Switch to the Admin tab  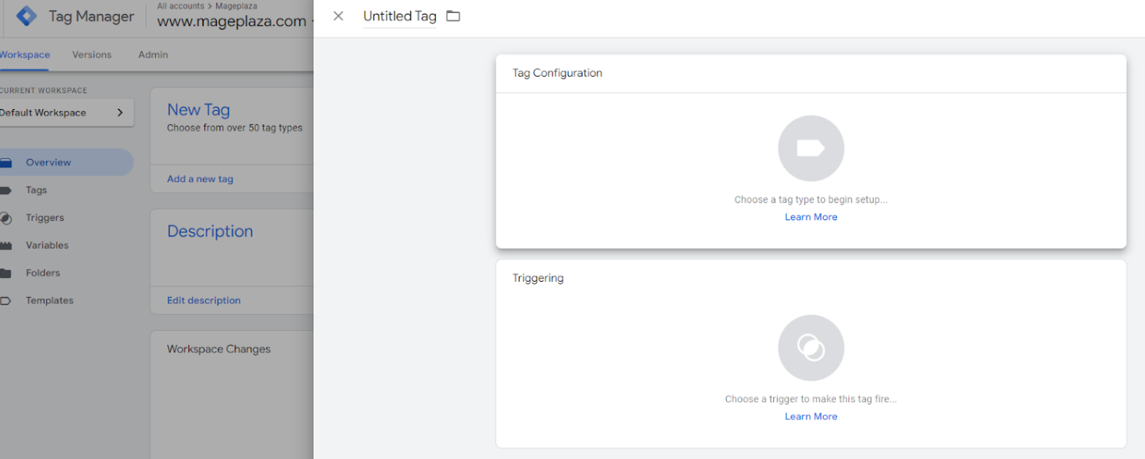(x=153, y=54)
